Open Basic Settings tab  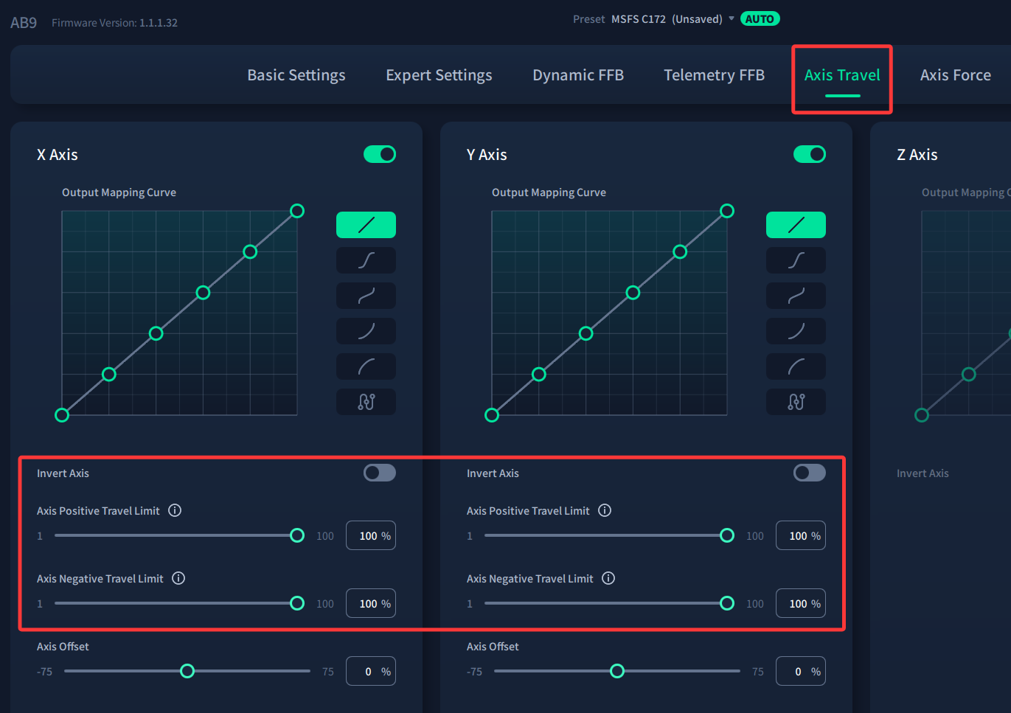[x=296, y=75]
